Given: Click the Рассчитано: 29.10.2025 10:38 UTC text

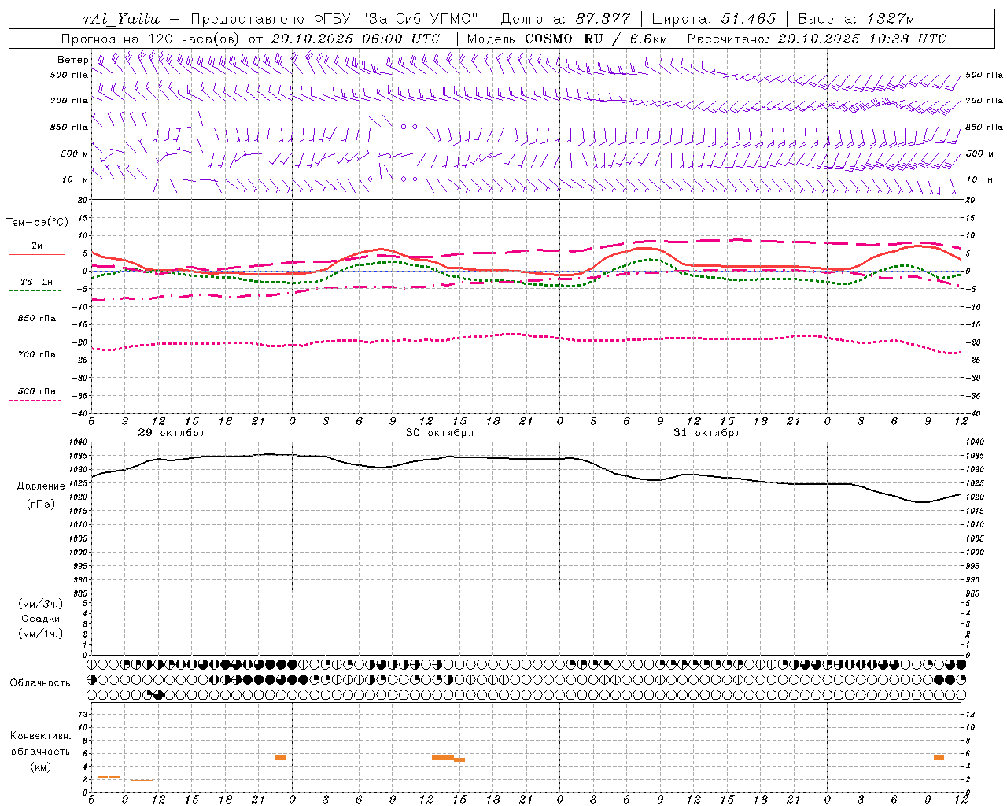Looking at the screenshot, I should (817, 39).
